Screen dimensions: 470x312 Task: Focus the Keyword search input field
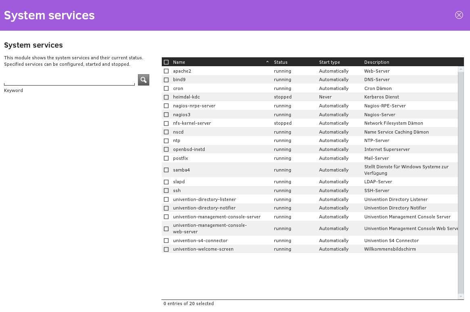coord(69,82)
